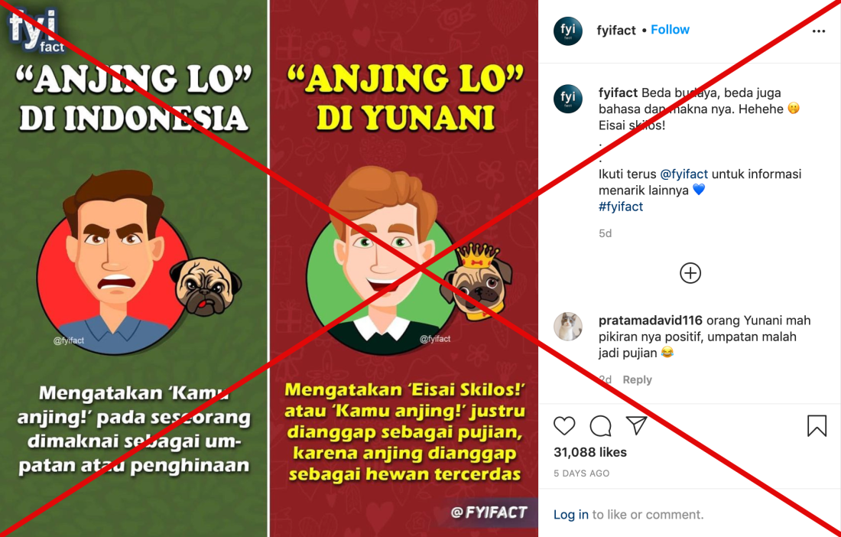
Task: Open the @fyifact mention in caption
Action: (x=684, y=174)
